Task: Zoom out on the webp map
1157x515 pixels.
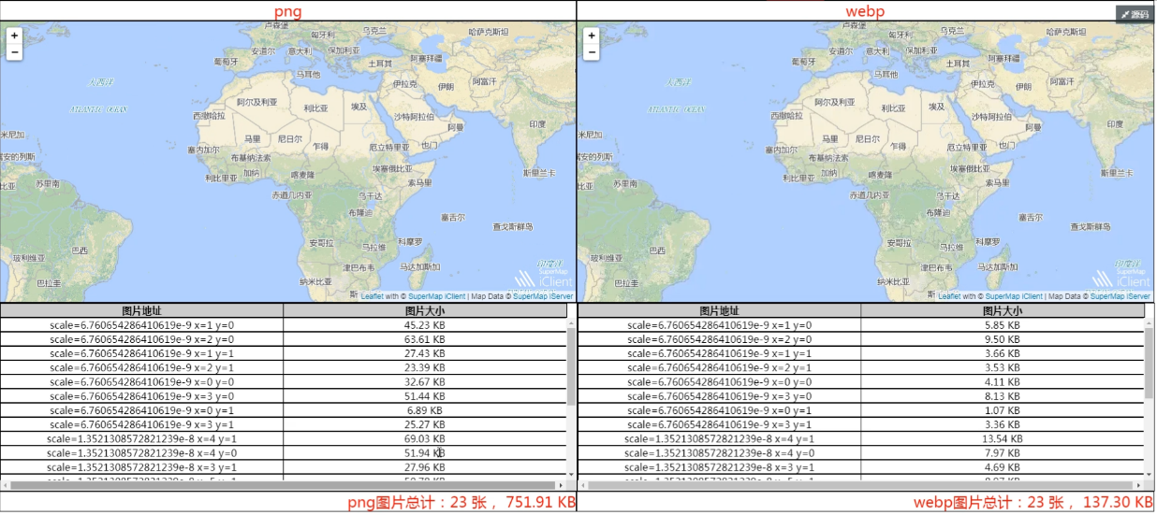Action: click(x=591, y=52)
